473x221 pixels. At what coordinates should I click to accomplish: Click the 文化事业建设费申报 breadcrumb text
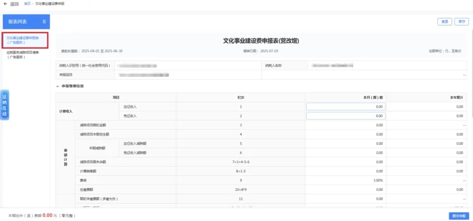click(49, 4)
